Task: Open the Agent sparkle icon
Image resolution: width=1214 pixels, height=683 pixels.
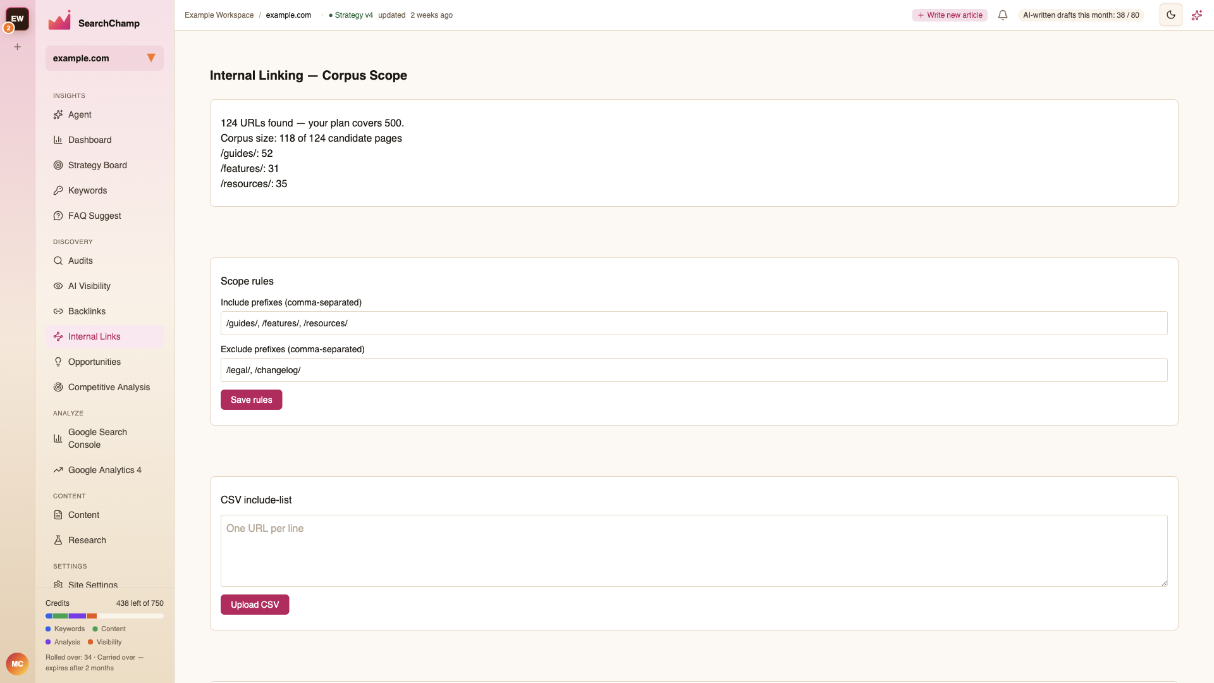Action: tap(58, 114)
